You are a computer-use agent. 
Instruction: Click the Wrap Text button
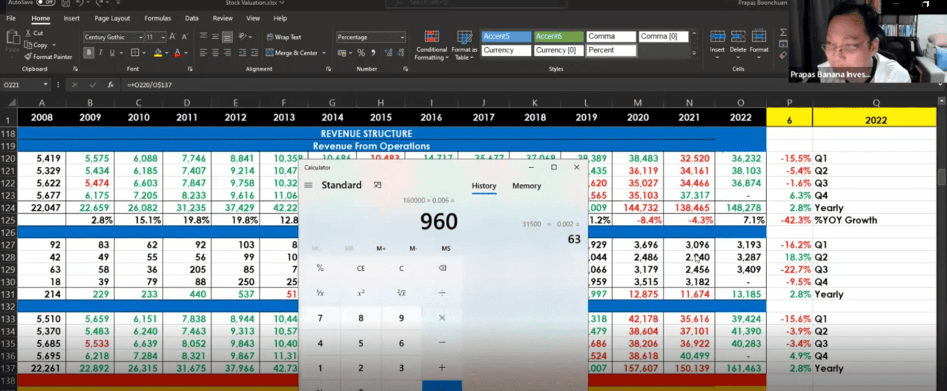pos(284,37)
